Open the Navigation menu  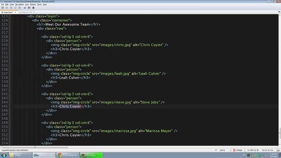[19, 4]
